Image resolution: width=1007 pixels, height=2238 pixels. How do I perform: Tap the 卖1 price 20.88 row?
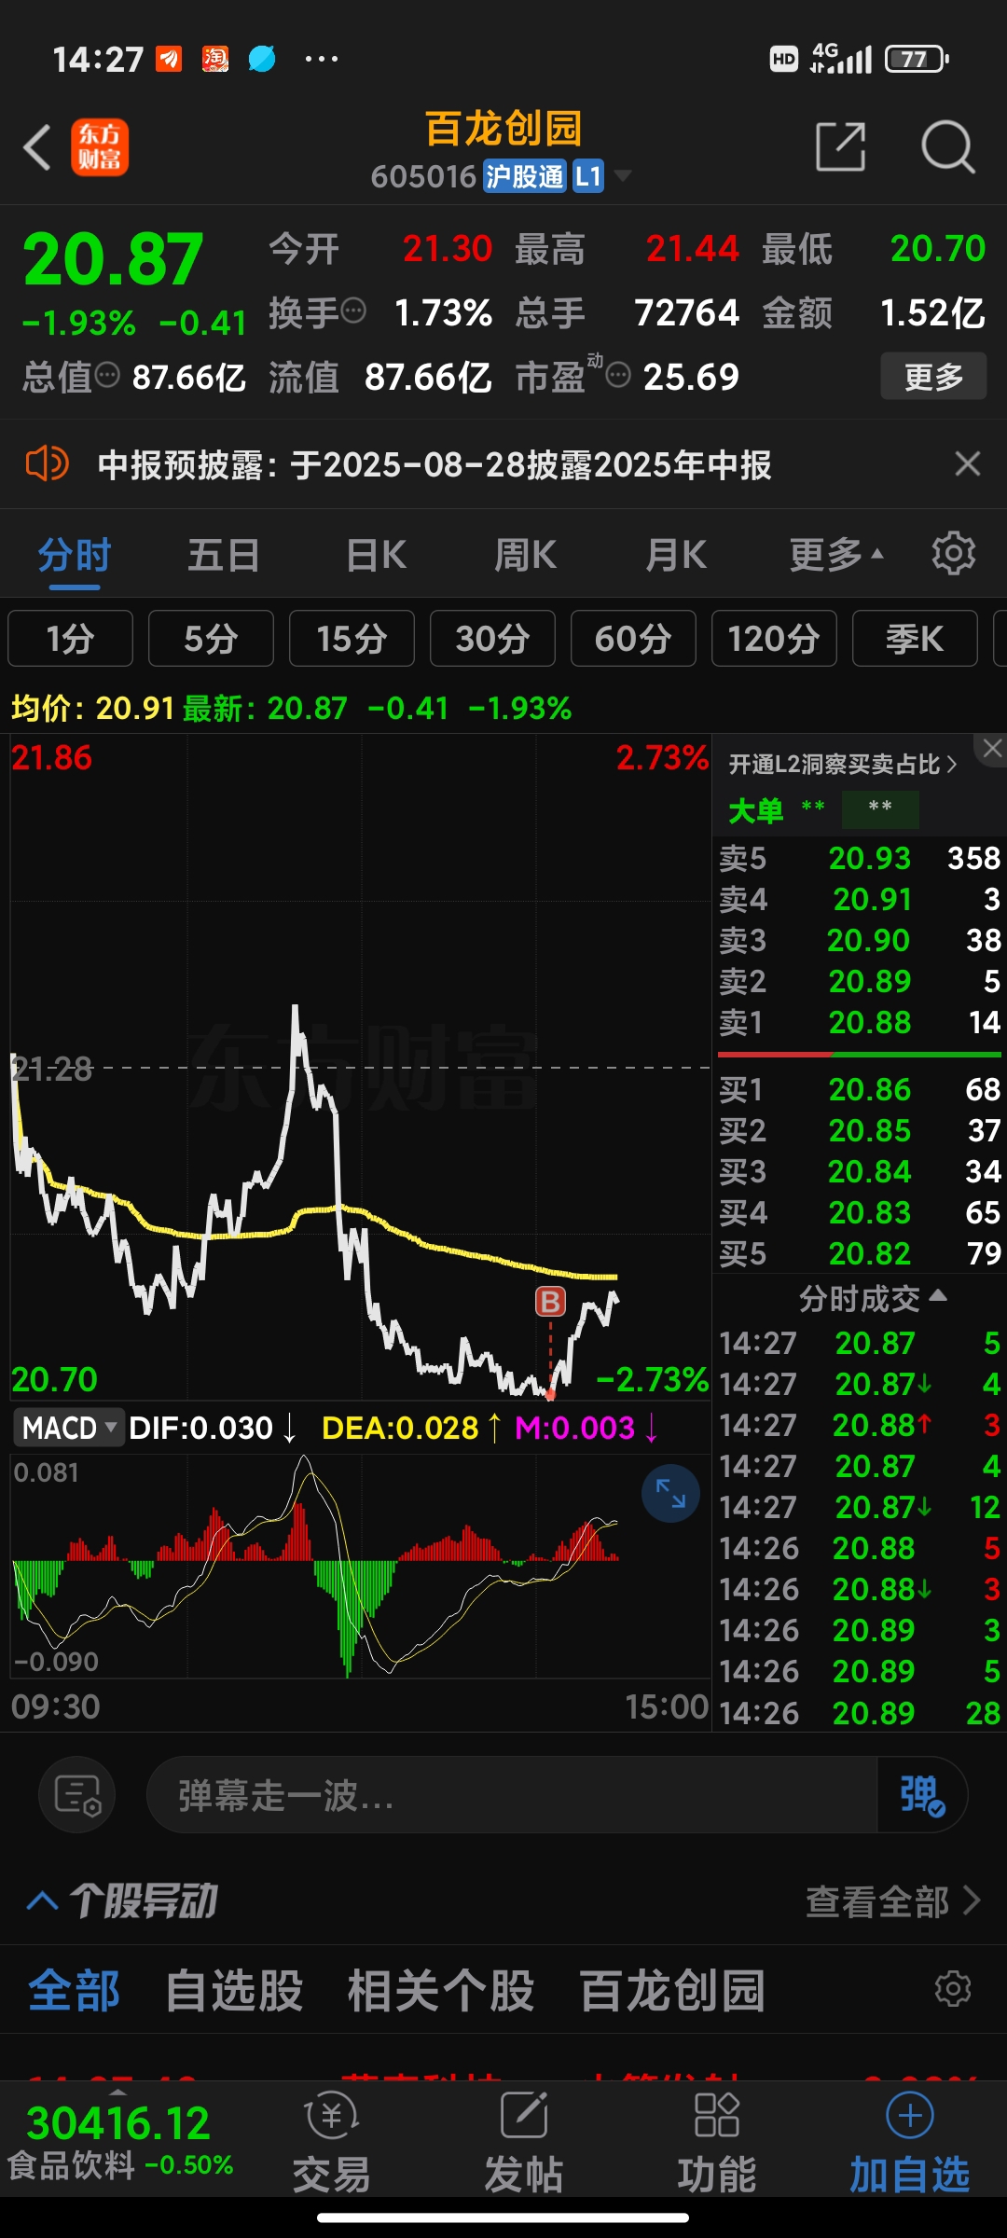[x=860, y=1022]
